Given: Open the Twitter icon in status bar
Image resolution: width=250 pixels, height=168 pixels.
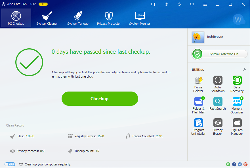Looking at the screenshot, I should click(x=240, y=164).
